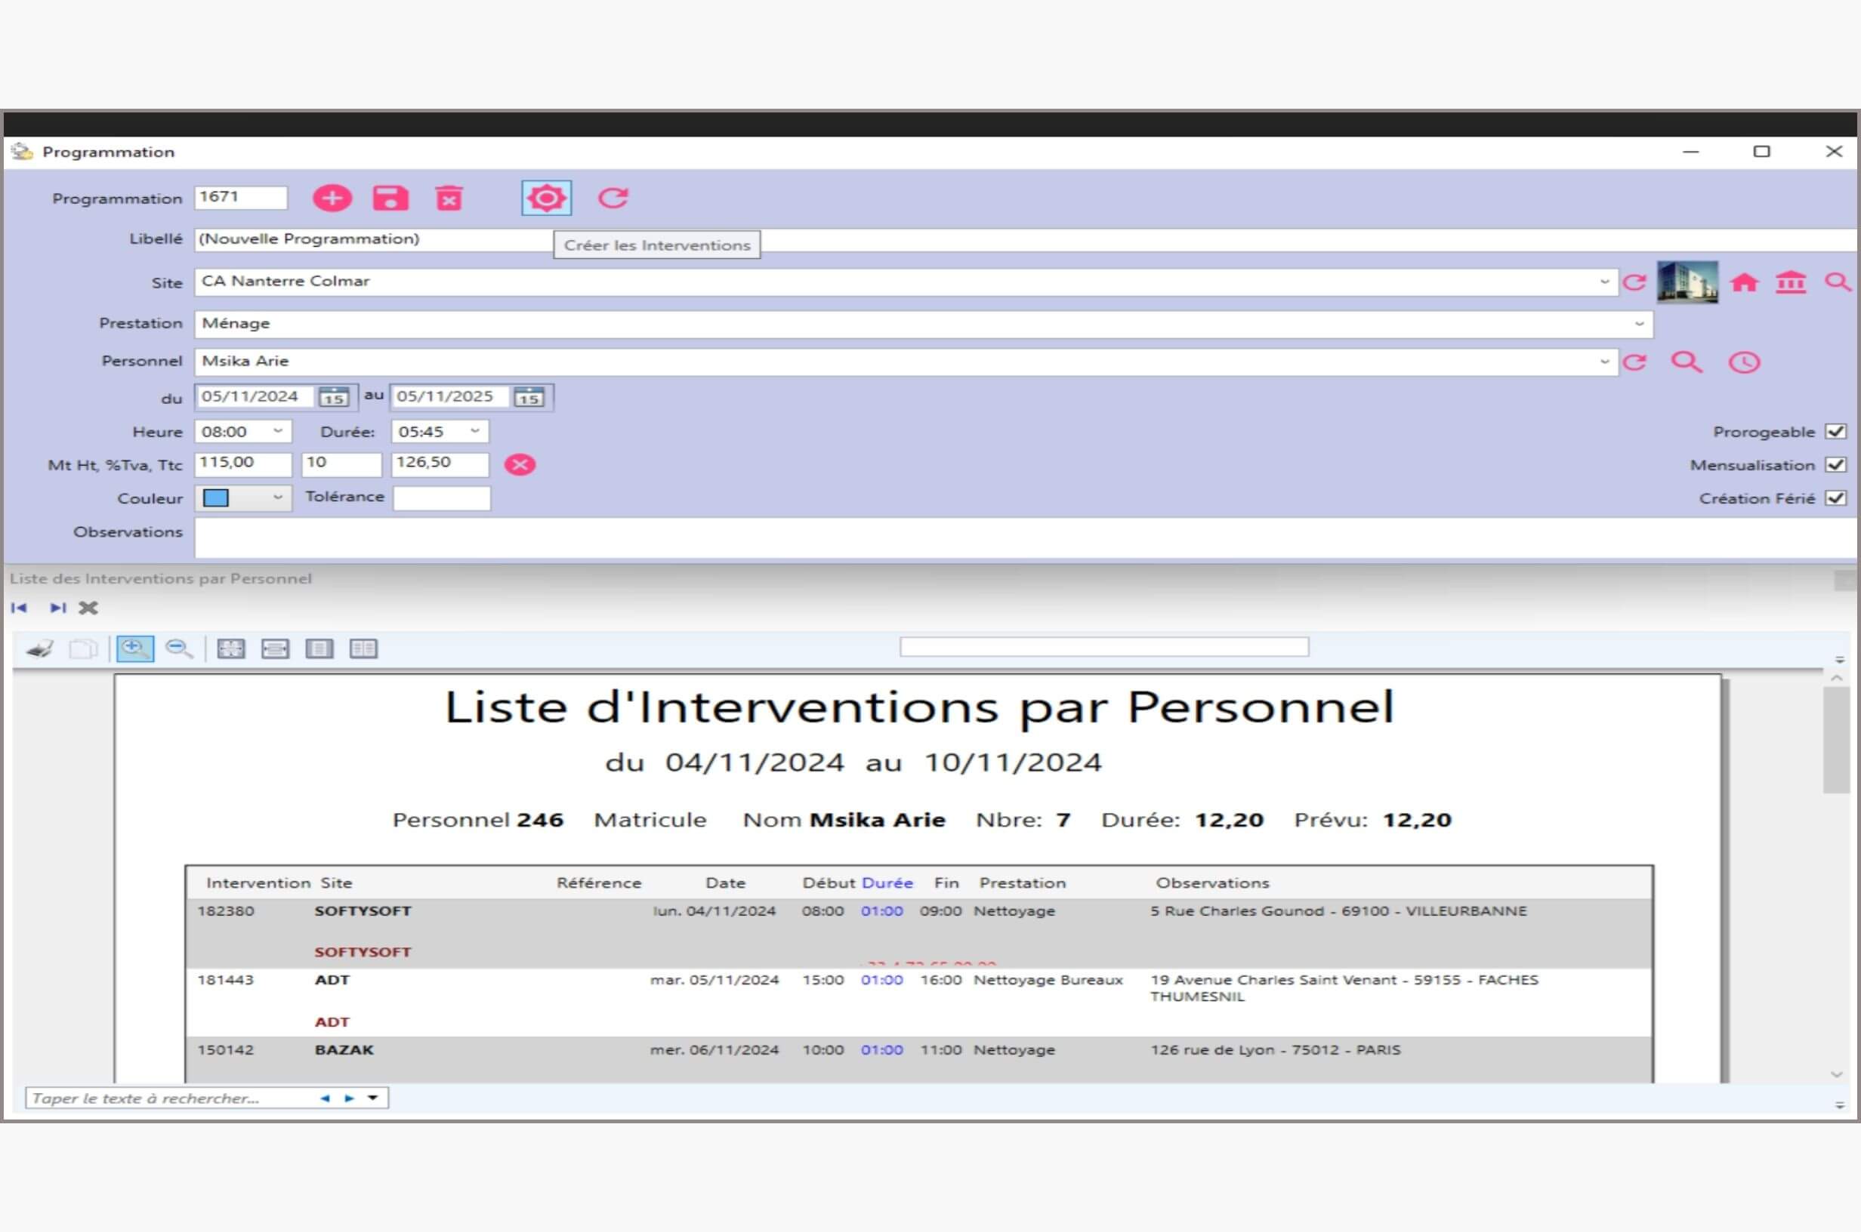Open the Durée dropdown
This screenshot has width=1861, height=1232.
pos(474,431)
